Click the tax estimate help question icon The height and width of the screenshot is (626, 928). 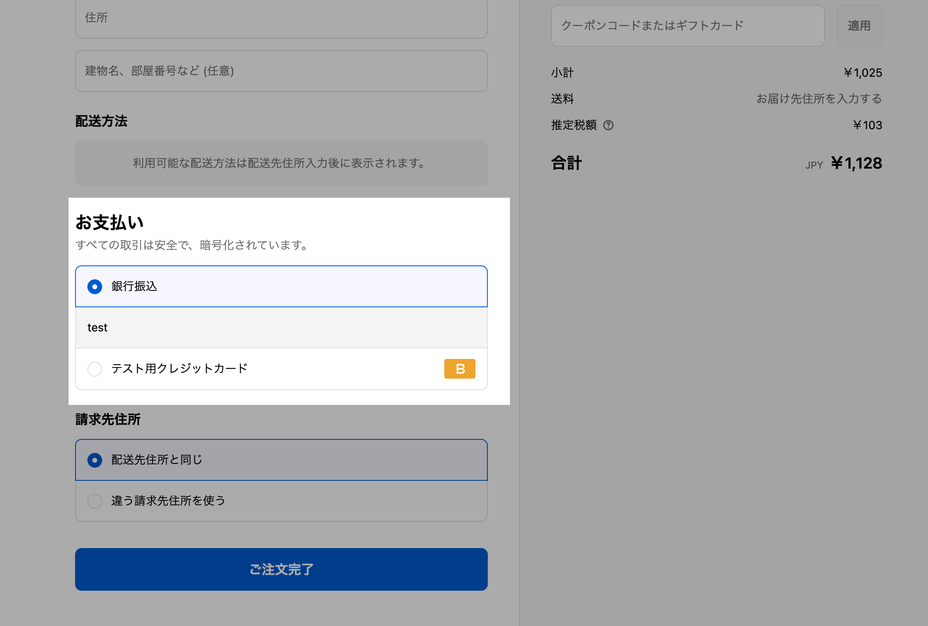pyautogui.click(x=608, y=125)
